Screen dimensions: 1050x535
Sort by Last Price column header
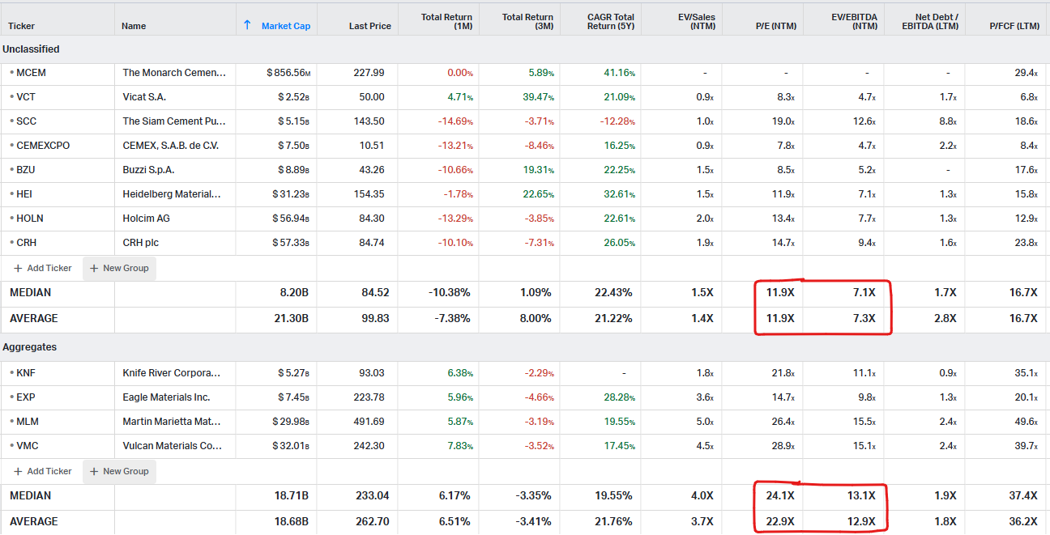pos(370,26)
